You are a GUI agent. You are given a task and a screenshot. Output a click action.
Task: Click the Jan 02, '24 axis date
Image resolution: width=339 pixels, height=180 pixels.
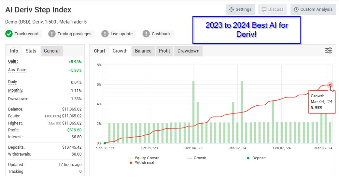point(237,148)
